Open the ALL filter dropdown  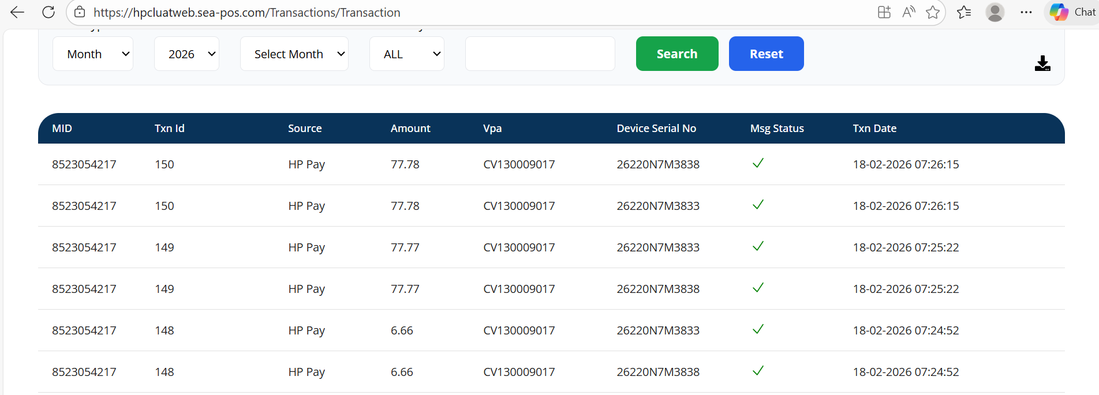(406, 54)
